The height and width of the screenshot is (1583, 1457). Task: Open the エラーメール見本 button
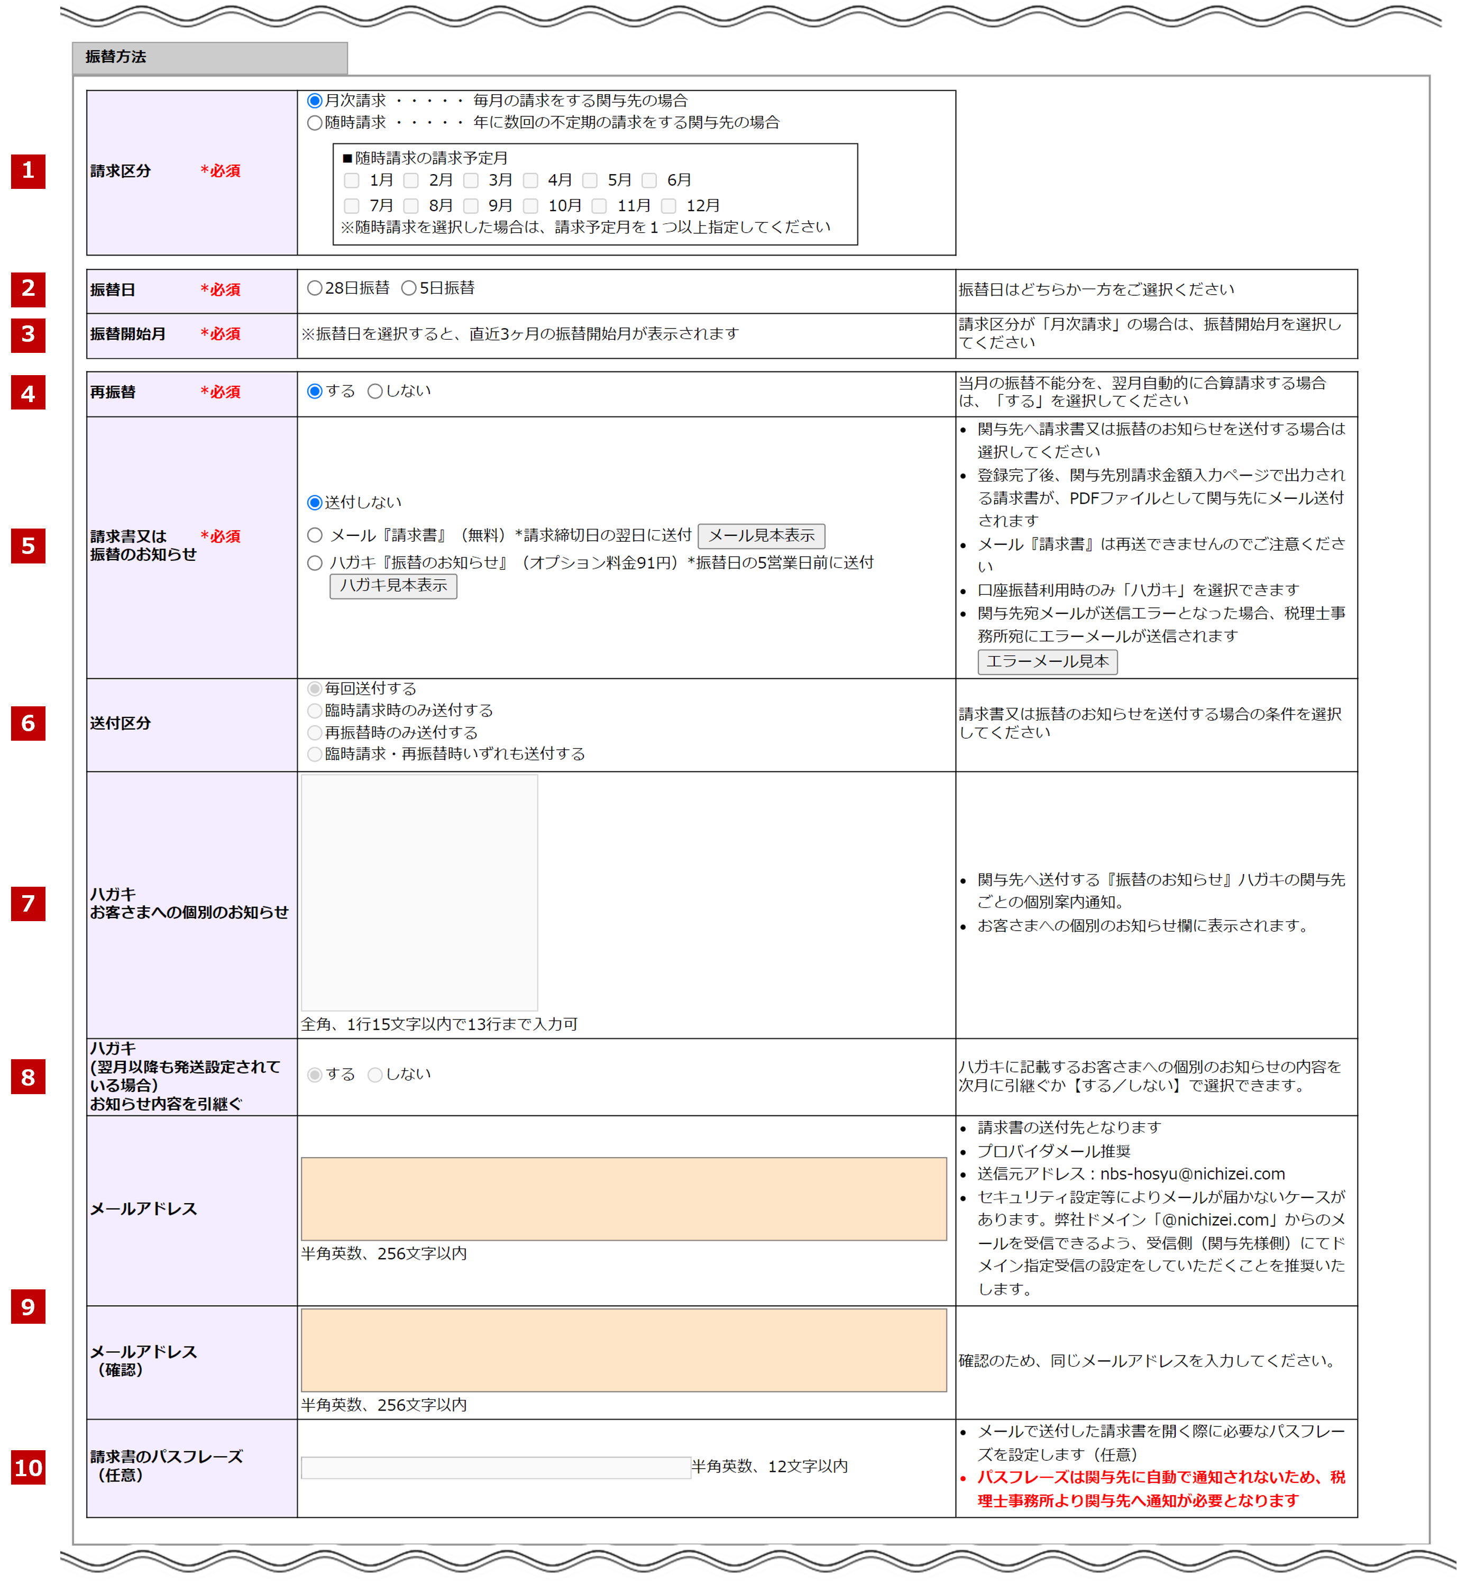click(1047, 662)
